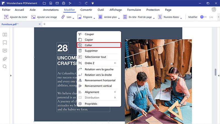Screen dimensions: 220x124
Task: Show more toolbar items arrow at right
Action: coord(218,17)
